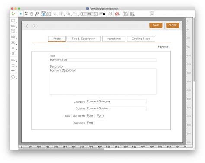Image resolution: width=205 pixels, height=163 pixels.
Task: Click the group objects toolbar icon
Action: (75, 14)
